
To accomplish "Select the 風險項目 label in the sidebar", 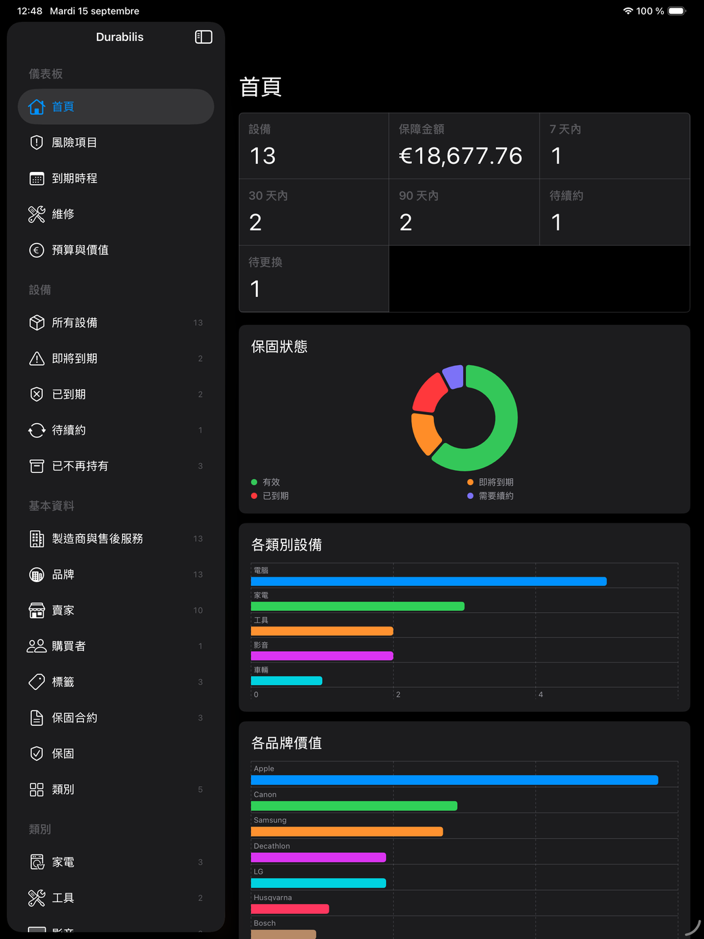I will point(74,143).
